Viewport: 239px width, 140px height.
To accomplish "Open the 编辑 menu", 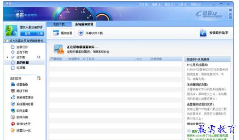I will (x=156, y=4).
